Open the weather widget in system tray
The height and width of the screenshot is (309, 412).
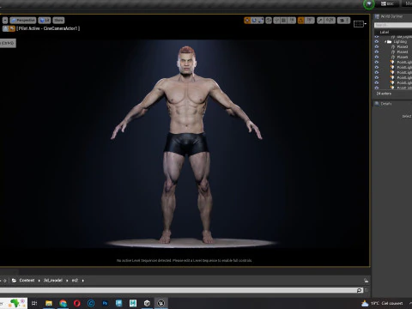[382, 303]
